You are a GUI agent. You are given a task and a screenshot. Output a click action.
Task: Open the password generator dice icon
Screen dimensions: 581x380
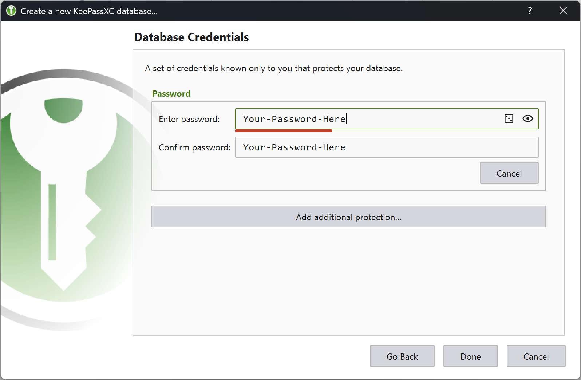(509, 118)
